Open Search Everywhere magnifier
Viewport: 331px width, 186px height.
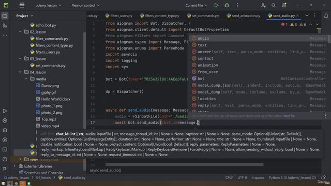(274, 5)
